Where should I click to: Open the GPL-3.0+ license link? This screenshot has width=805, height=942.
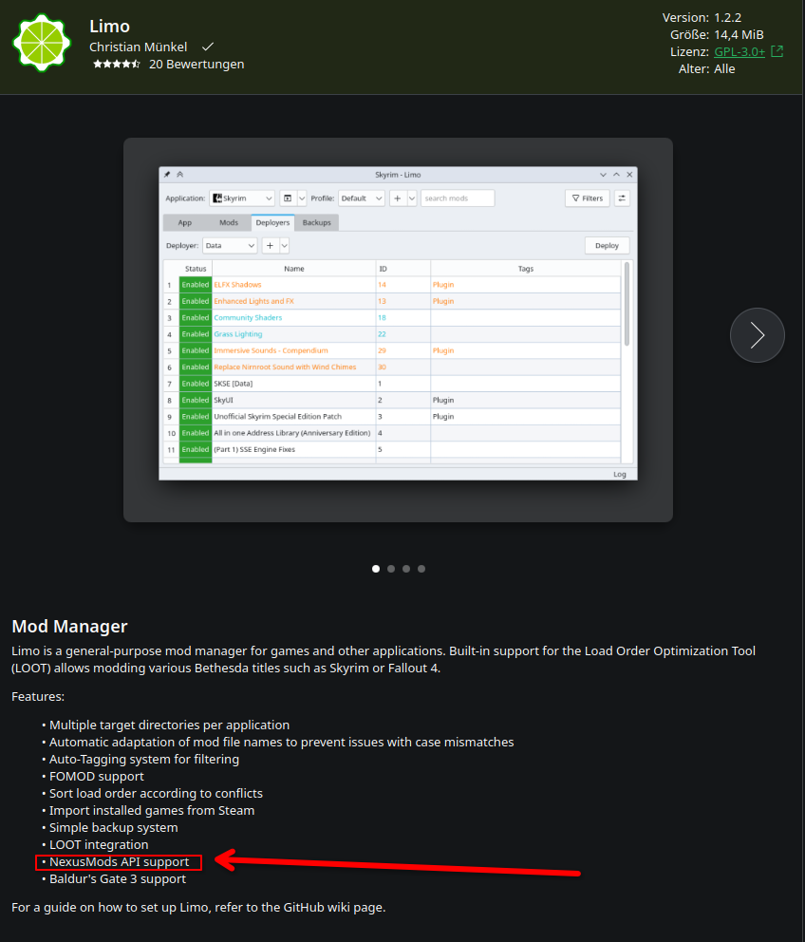click(739, 51)
